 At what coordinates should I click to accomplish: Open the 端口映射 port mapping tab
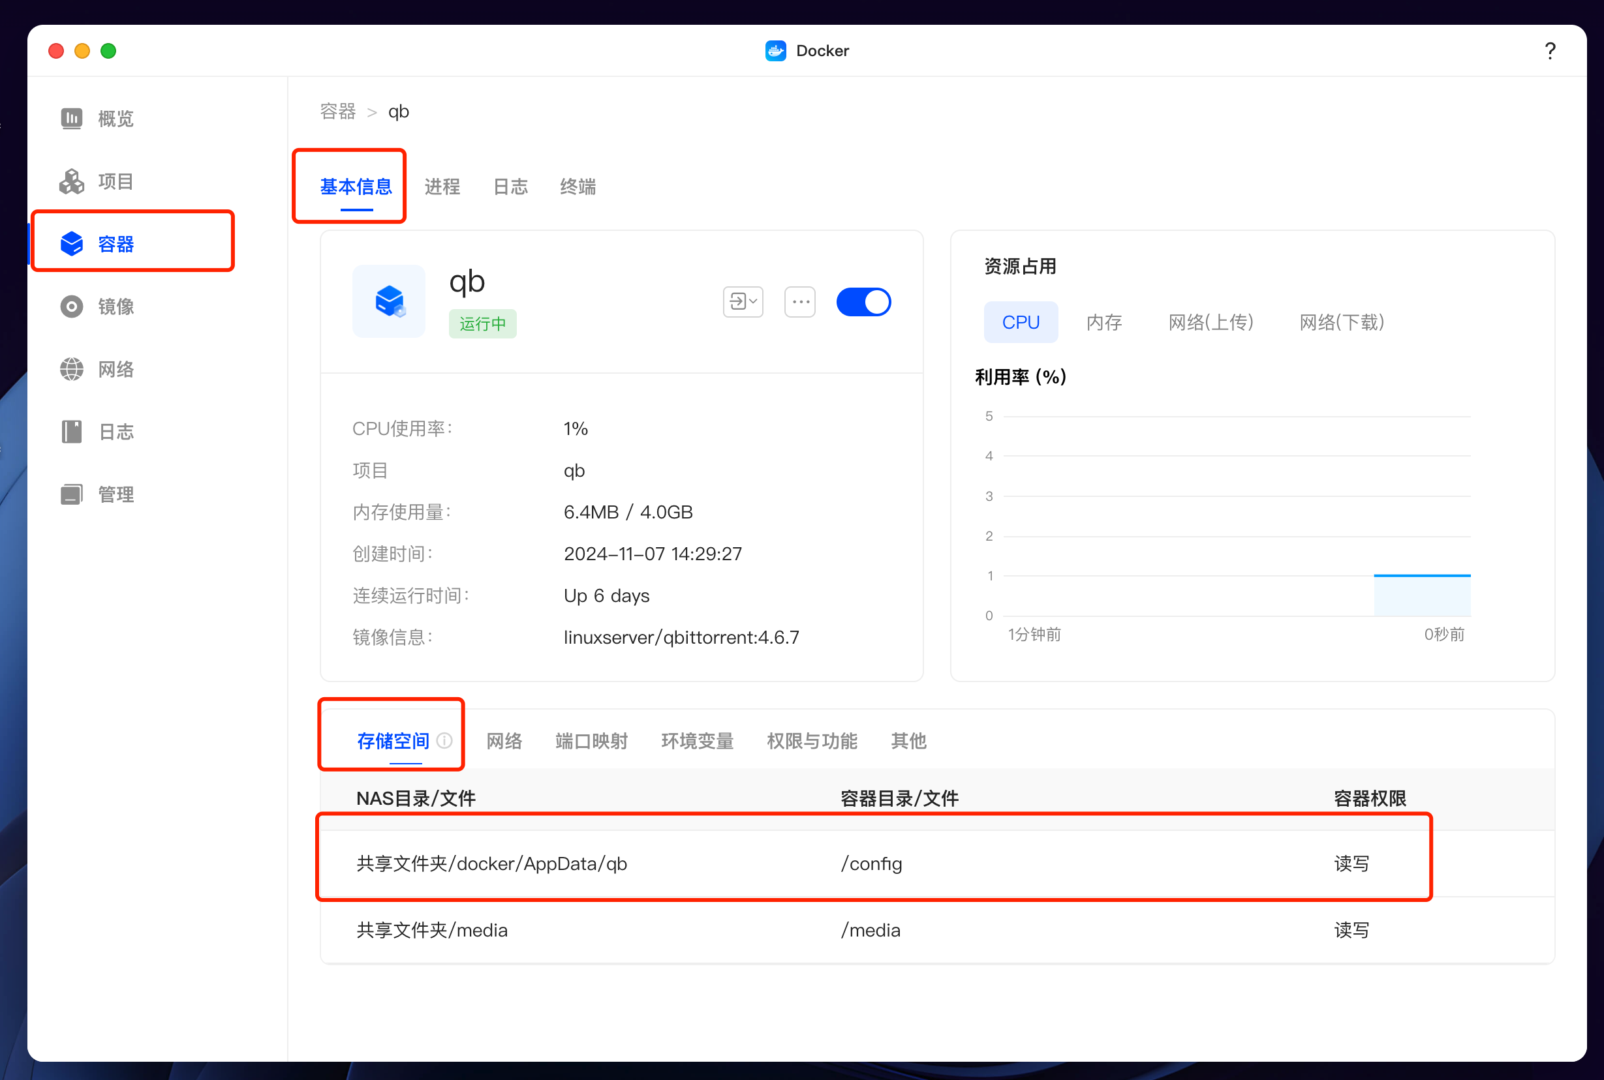click(591, 741)
